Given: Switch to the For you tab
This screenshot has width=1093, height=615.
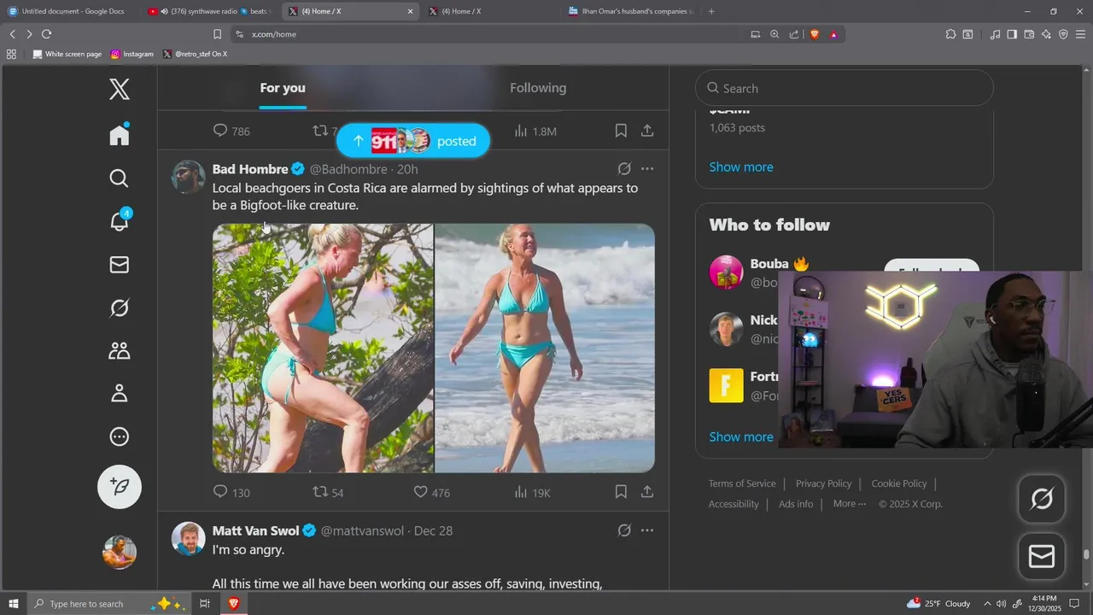Looking at the screenshot, I should [283, 88].
